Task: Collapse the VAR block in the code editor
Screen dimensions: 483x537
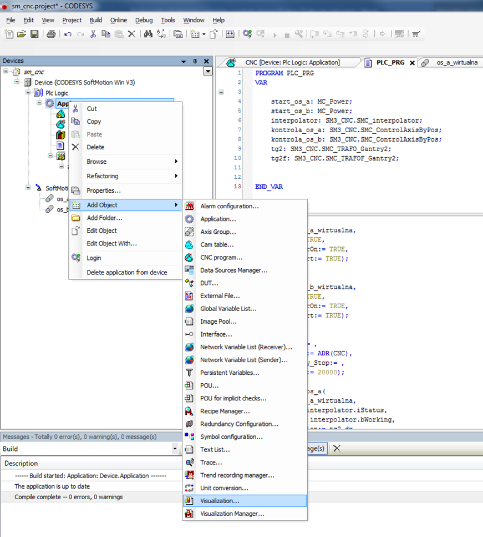Action: (221, 92)
